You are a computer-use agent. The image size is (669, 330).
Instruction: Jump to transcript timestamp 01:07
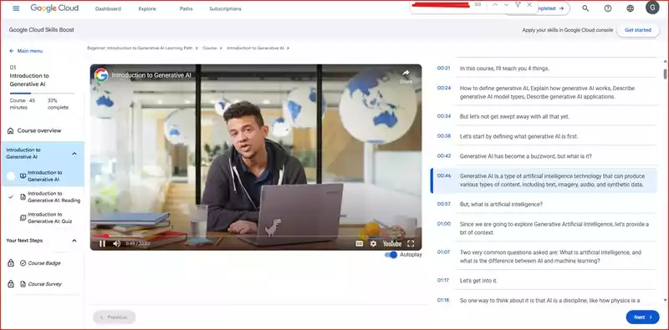tap(444, 252)
